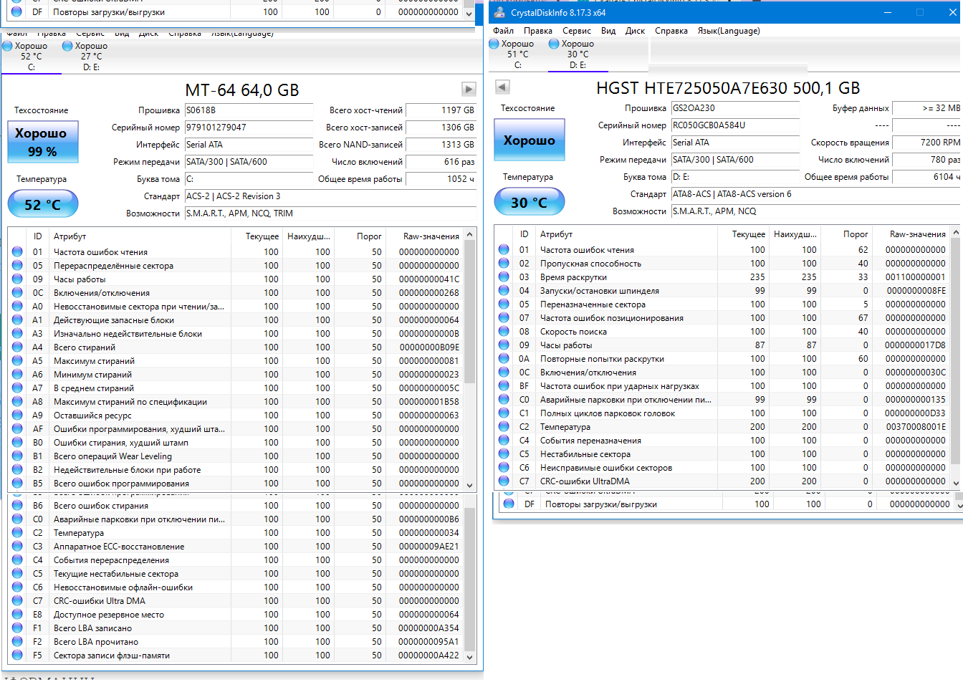Click HGST HTE725050A7E630 500,1 GB title
Screen dimensions: 963x682
pos(728,88)
